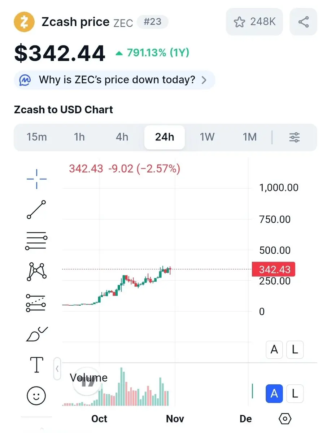Select the horizontal lines Fibonacci tool

(x=36, y=241)
